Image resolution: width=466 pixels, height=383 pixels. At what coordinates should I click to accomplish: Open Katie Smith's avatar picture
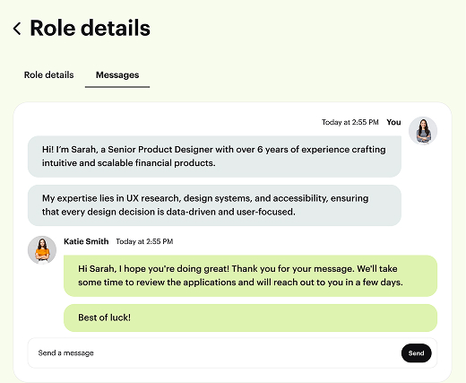42,250
